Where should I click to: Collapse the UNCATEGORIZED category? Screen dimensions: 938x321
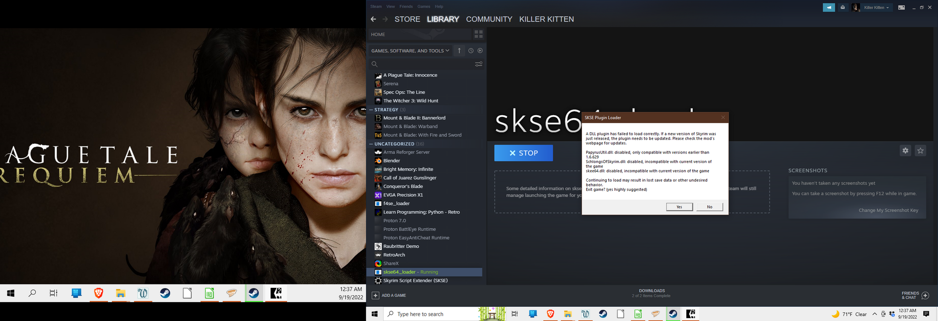coord(371,144)
